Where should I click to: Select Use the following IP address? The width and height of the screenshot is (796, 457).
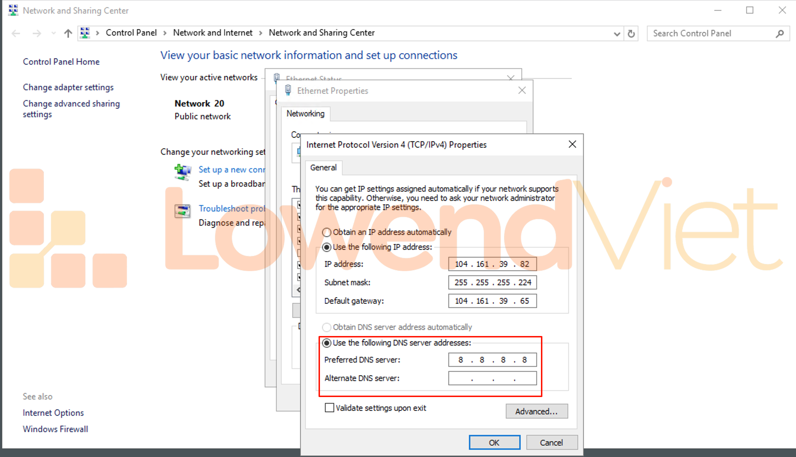click(327, 247)
